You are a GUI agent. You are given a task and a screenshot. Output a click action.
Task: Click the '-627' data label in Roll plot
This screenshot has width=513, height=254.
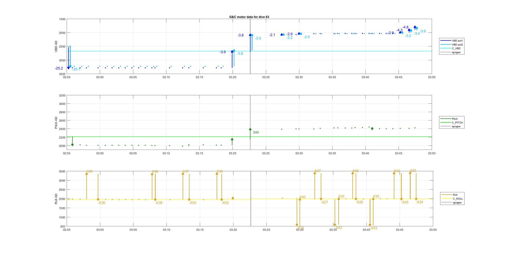tap(325, 202)
